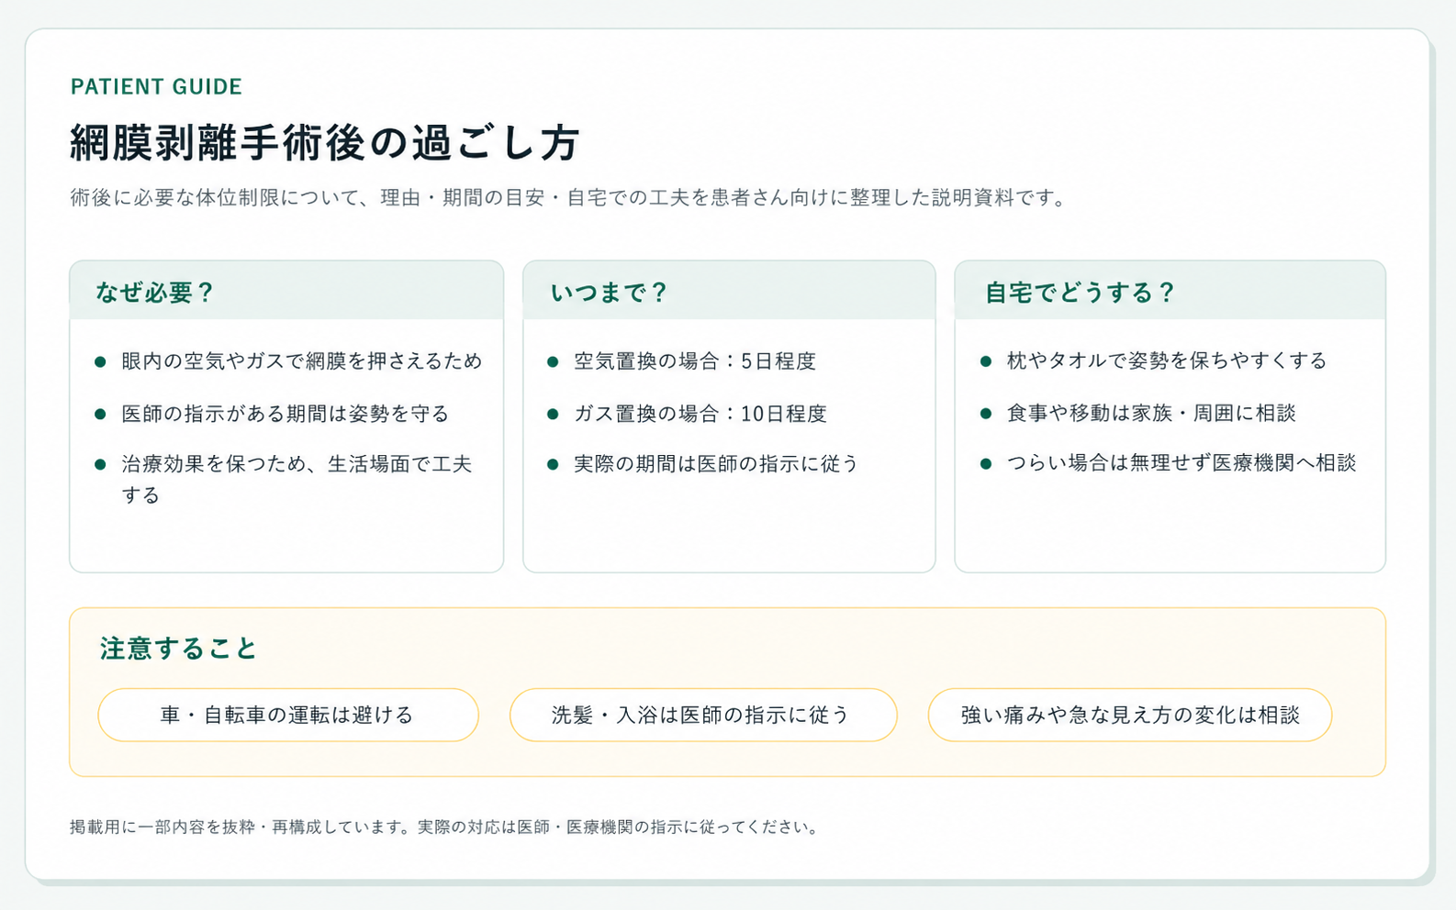Viewport: 1456px width, 910px height.
Task: Click "つらい場合は無理せず医療機関へ相談" item
Action: [1182, 462]
